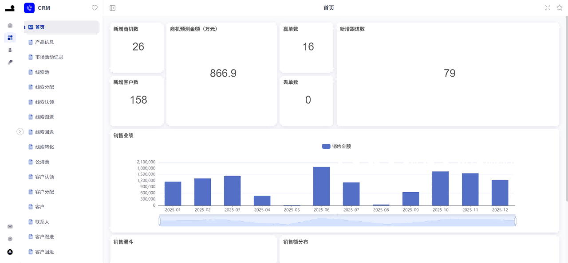Click the data zoom slider under the sales chart
This screenshot has height=263, width=568.
[x=337, y=220]
